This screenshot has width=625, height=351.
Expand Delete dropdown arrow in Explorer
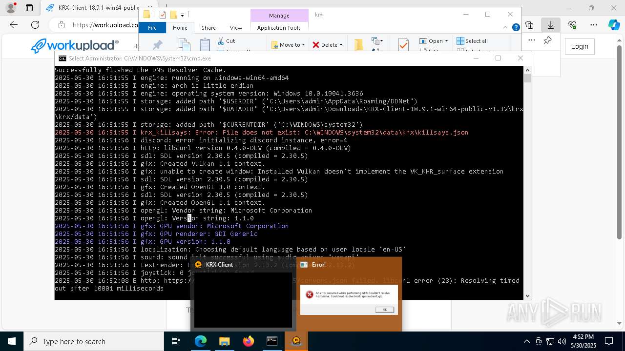pyautogui.click(x=341, y=45)
